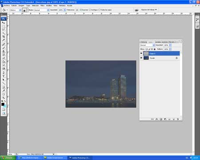Click the lock all icon in Layers panel

[x=155, y=49]
